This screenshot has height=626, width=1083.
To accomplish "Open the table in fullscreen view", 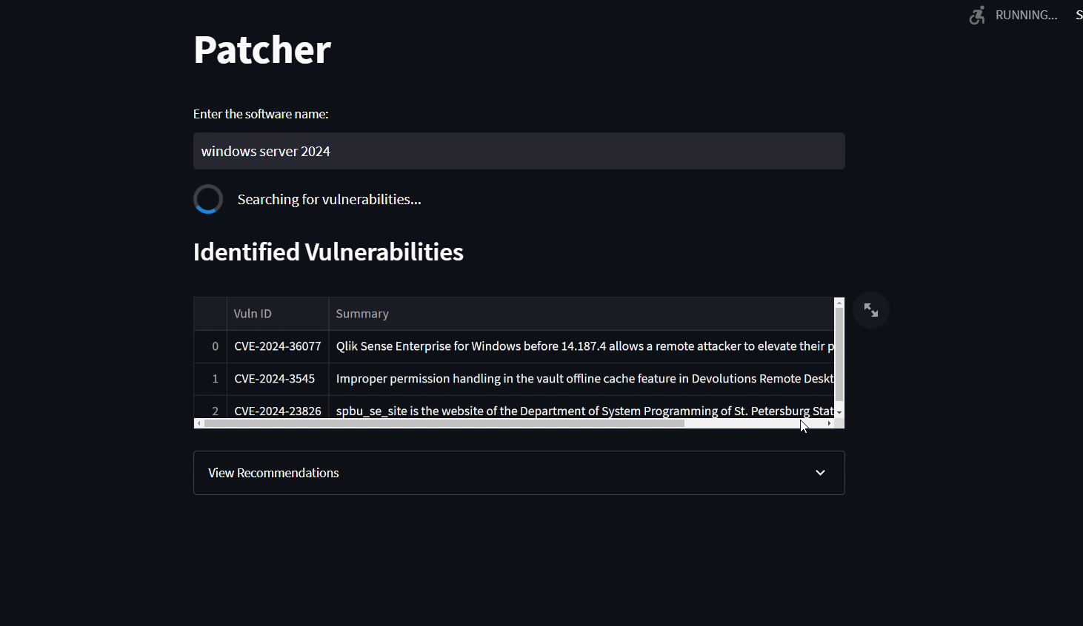I will [x=871, y=311].
